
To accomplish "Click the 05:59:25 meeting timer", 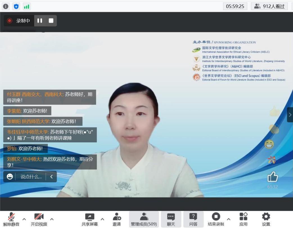I will (235, 6).
